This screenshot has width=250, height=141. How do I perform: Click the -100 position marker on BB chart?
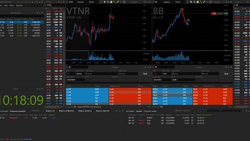tap(214, 14)
